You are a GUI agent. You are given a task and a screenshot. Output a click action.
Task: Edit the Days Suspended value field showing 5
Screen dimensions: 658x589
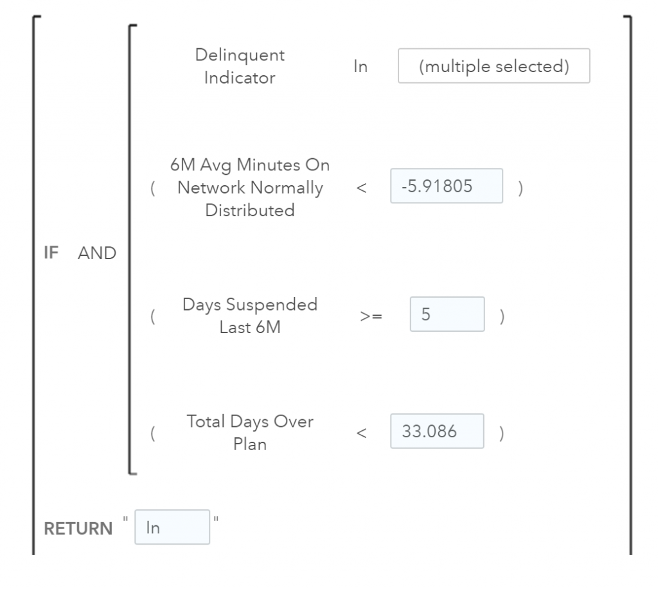[x=447, y=314]
